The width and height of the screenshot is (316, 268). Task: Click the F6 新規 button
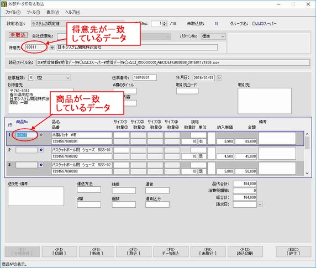tap(96, 251)
